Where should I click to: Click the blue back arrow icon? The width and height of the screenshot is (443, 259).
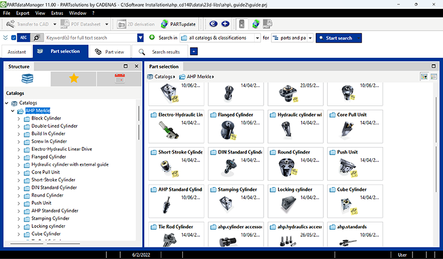[x=213, y=24]
